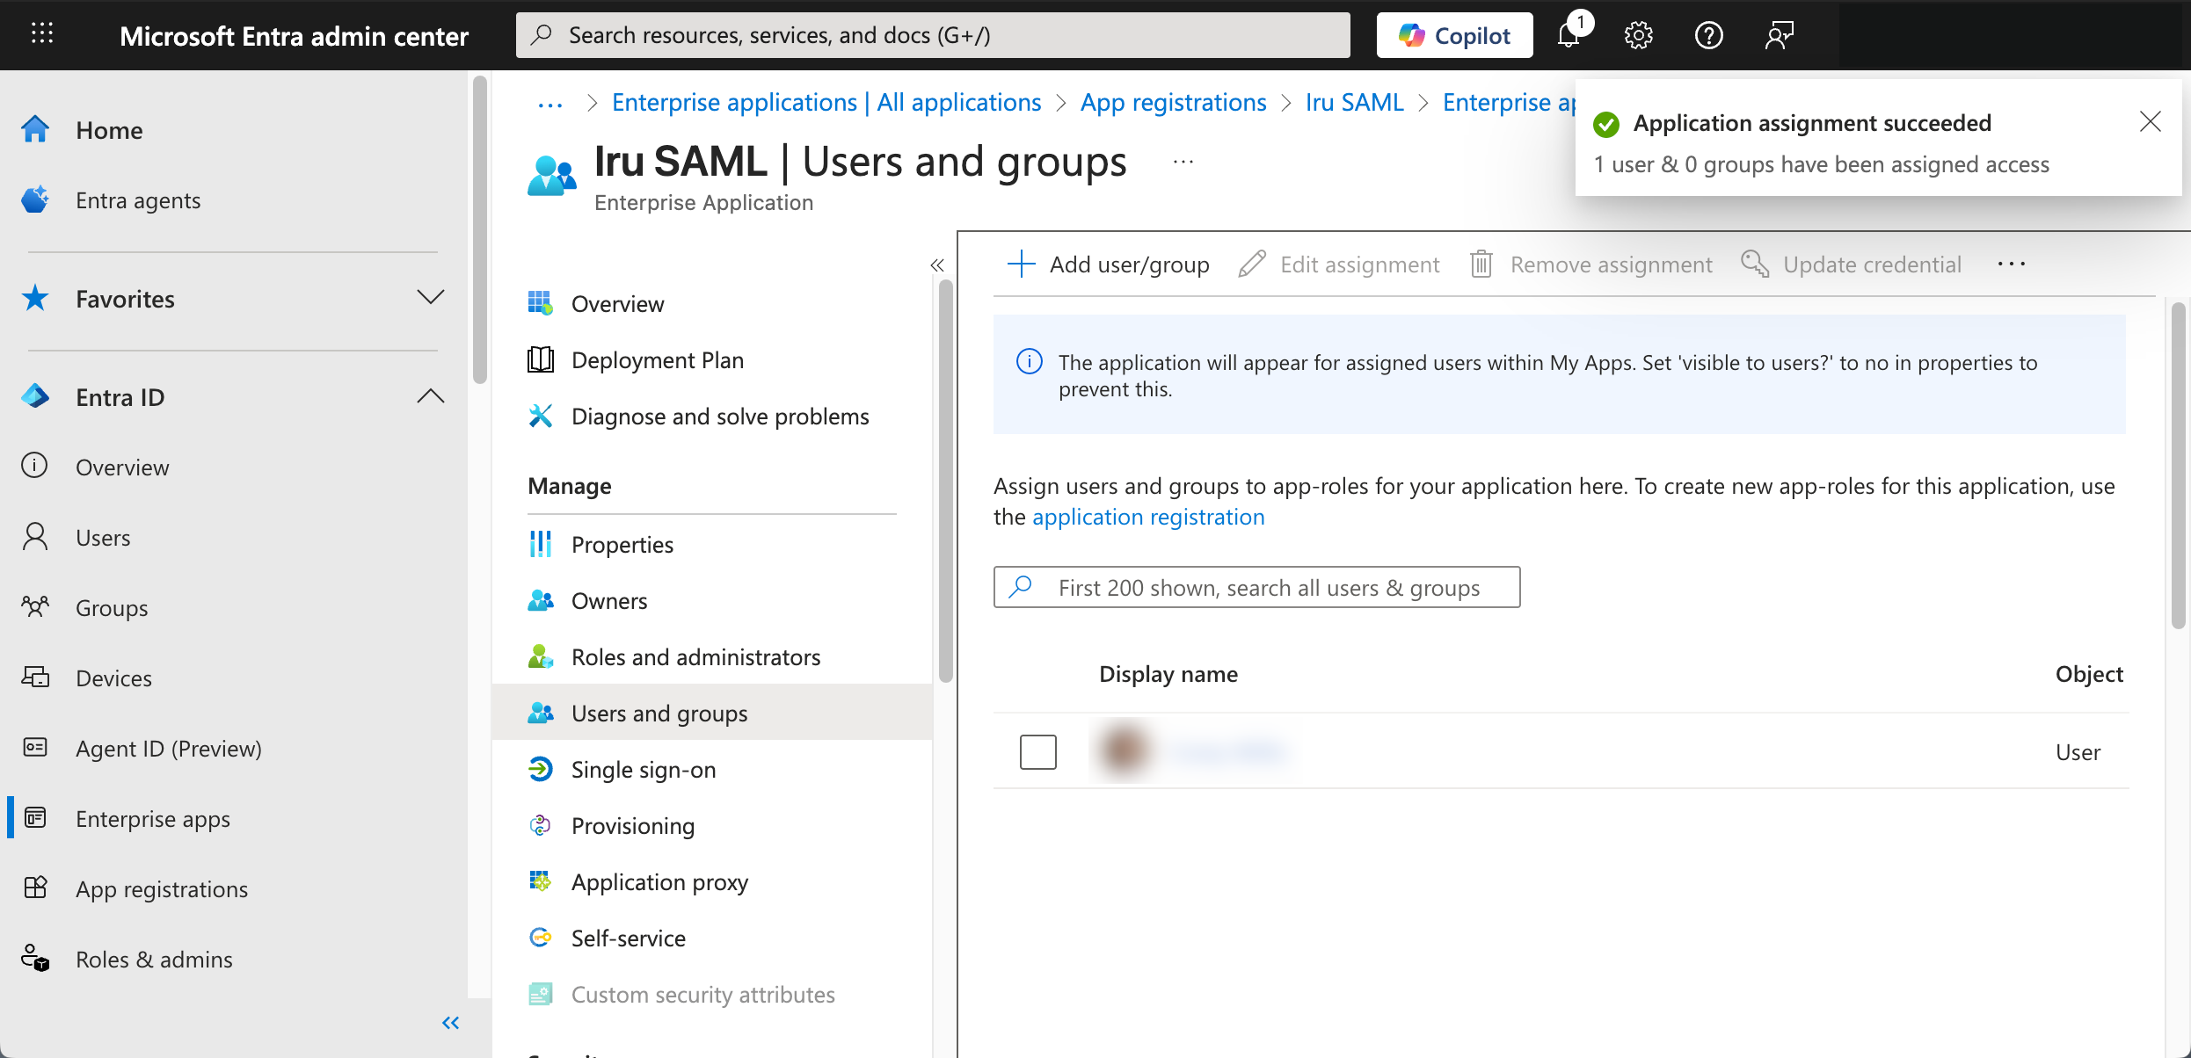Click the left navigation scrollbar

(479, 230)
